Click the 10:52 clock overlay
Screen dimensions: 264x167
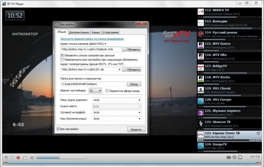click(x=15, y=15)
